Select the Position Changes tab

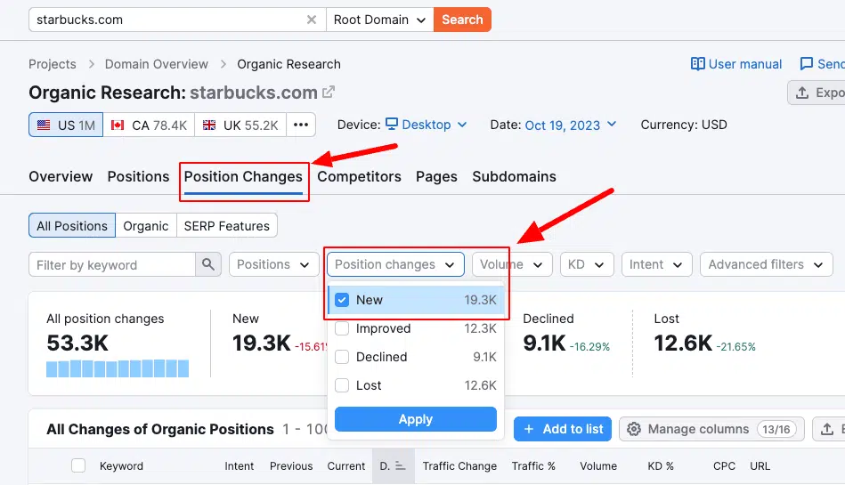click(243, 177)
